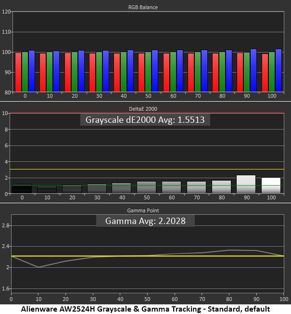291x314 pixels.
Task: Click the yellow target line in Gamma chart
Action: pos(147,256)
